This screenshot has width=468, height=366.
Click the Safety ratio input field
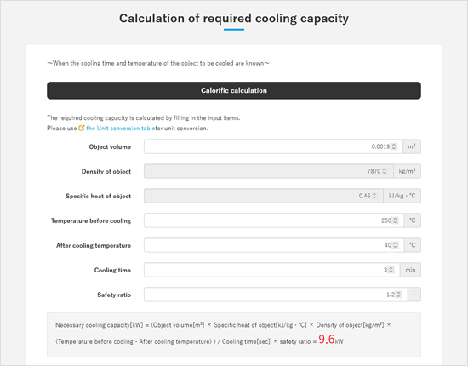pos(276,295)
